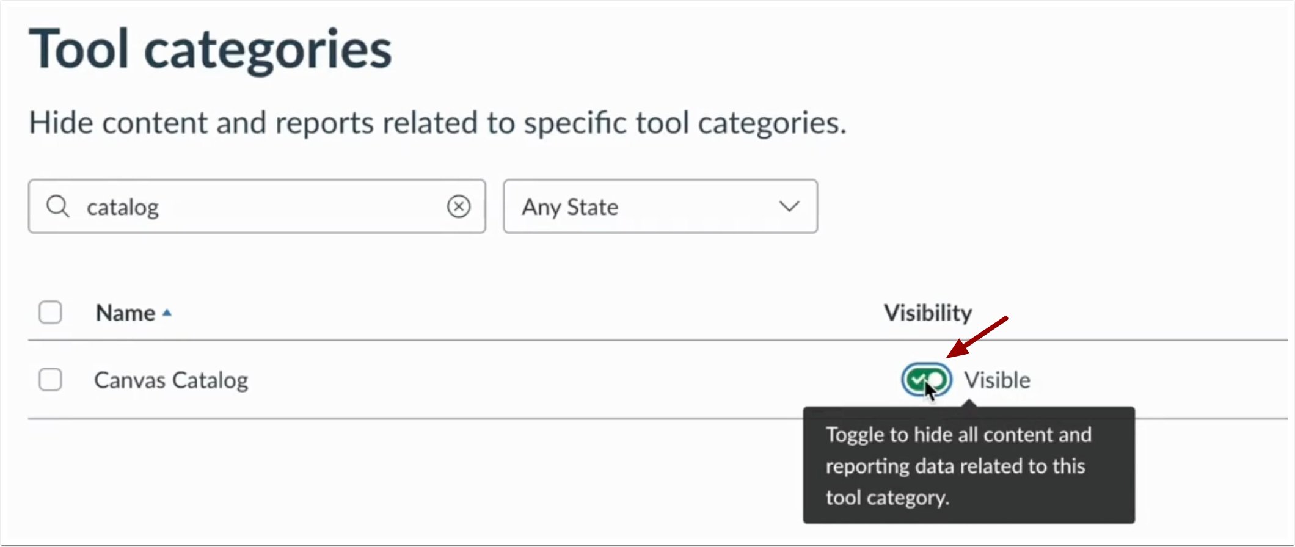Click the sort arrow next to Name
This screenshot has width=1295, height=547.
(168, 312)
